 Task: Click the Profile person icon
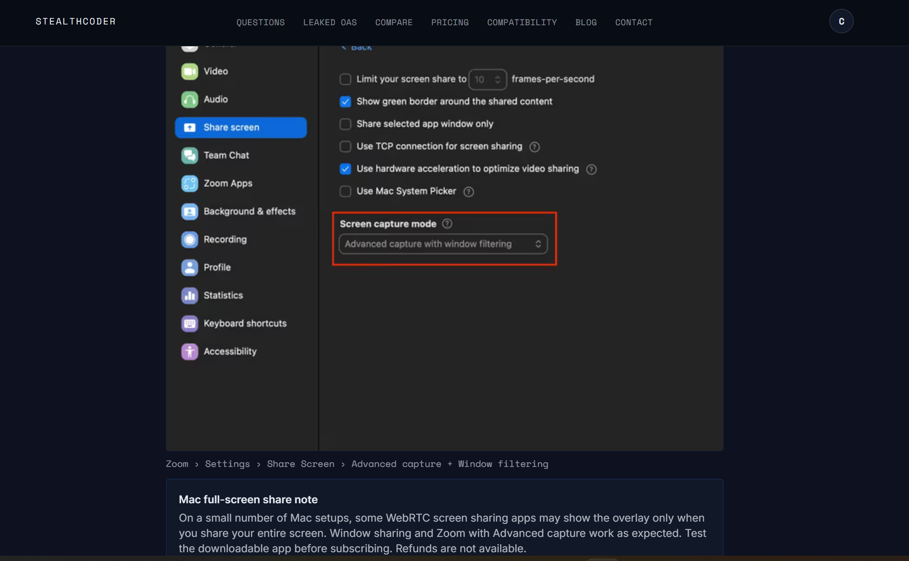[x=190, y=267]
